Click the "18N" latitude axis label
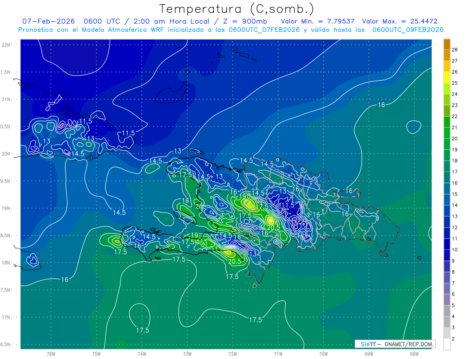This screenshot has width=465, height=359. (6, 263)
